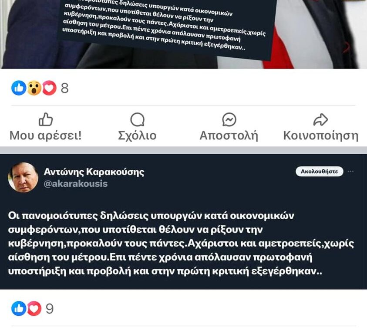Open the three-dots tweet options menu
This screenshot has height=330, width=367.
tap(350, 172)
